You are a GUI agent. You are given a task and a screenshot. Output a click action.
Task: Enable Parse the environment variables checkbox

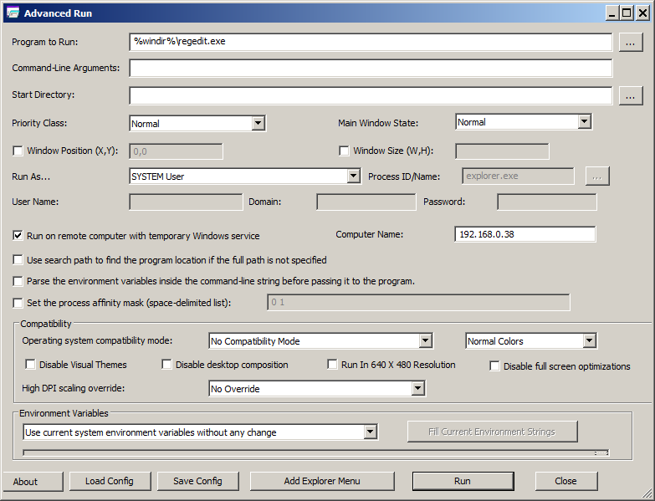click(18, 281)
